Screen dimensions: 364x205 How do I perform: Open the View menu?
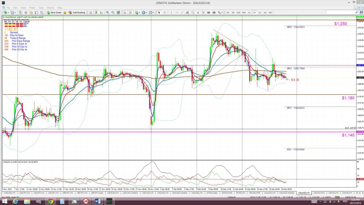click(15, 8)
